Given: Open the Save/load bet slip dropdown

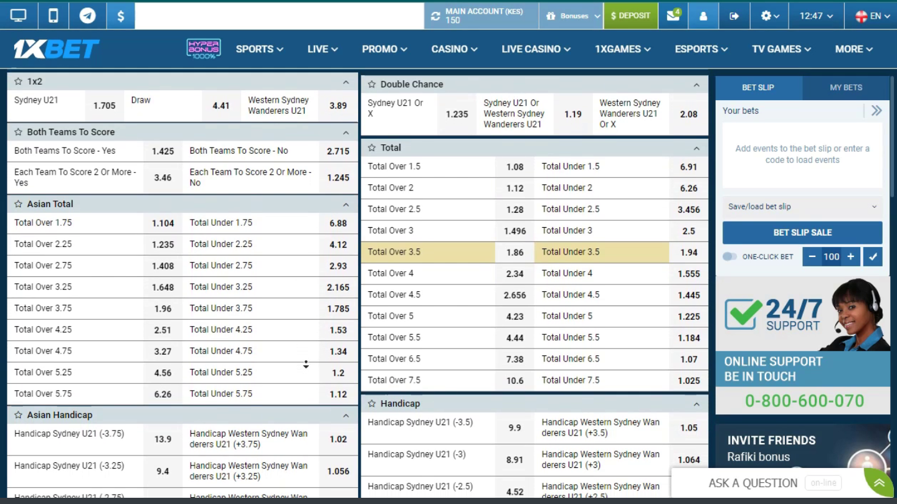Looking at the screenshot, I should pos(802,207).
